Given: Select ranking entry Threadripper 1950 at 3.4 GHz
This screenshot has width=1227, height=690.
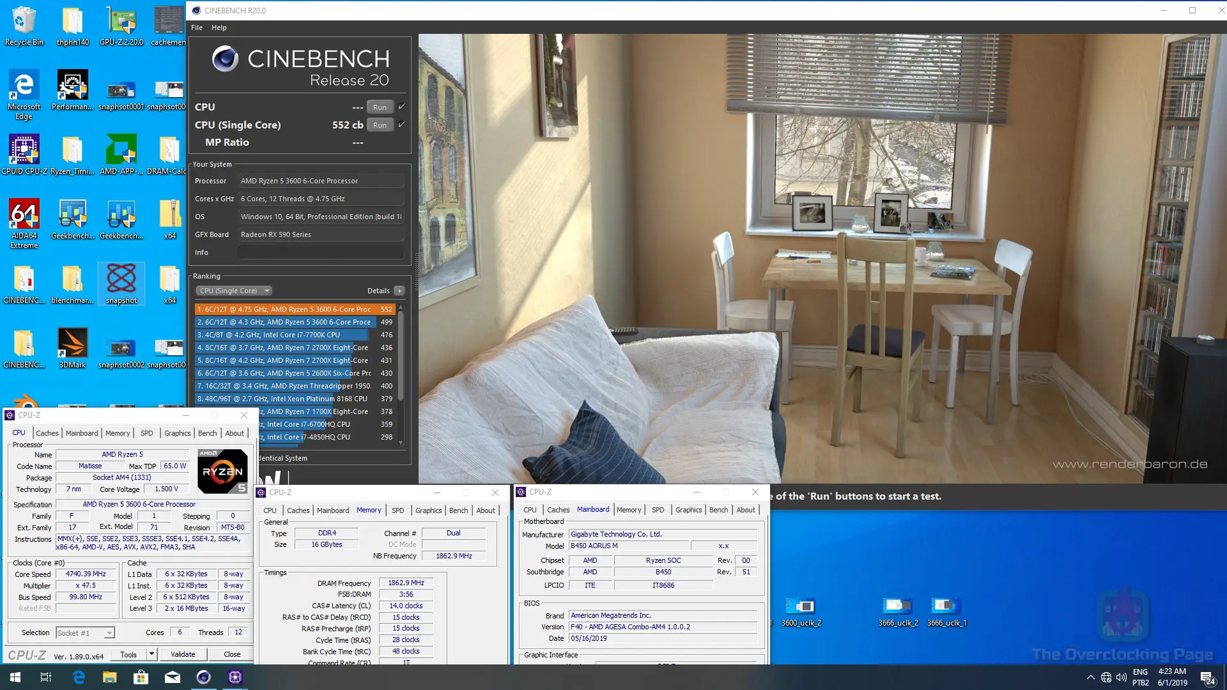Looking at the screenshot, I should [x=295, y=386].
